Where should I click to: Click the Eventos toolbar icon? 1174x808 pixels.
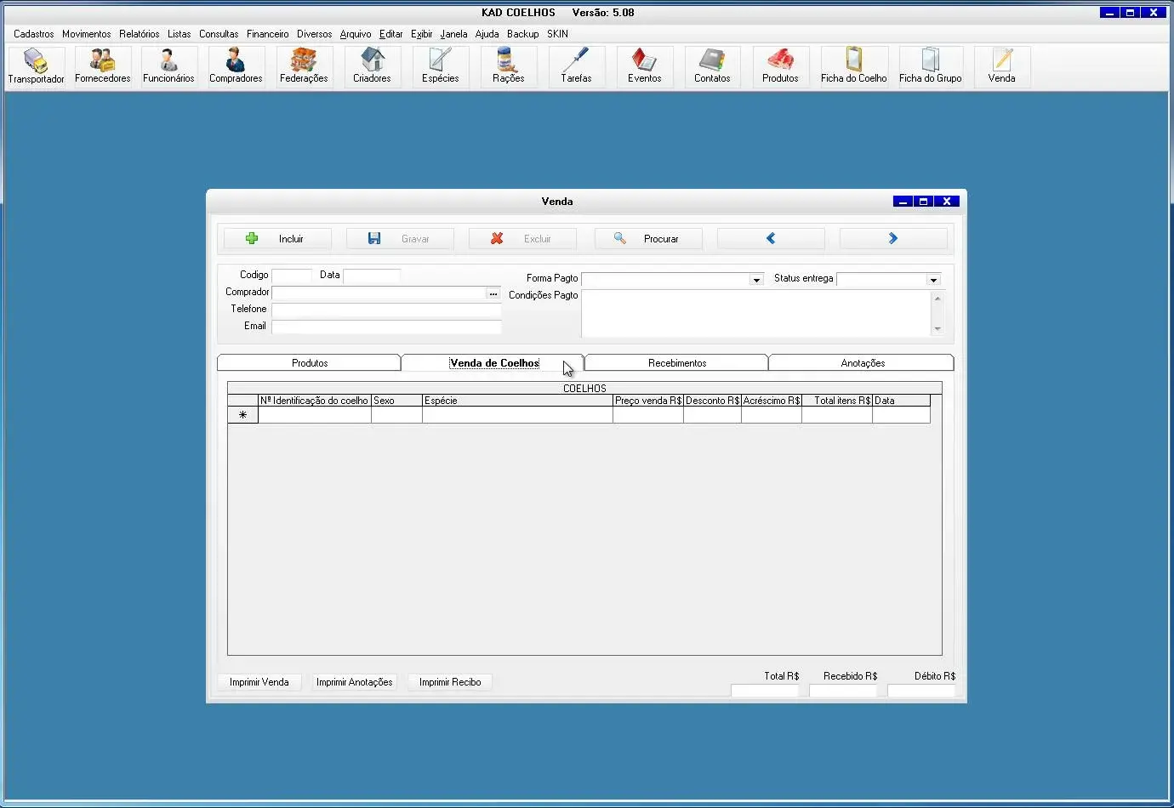click(x=644, y=66)
